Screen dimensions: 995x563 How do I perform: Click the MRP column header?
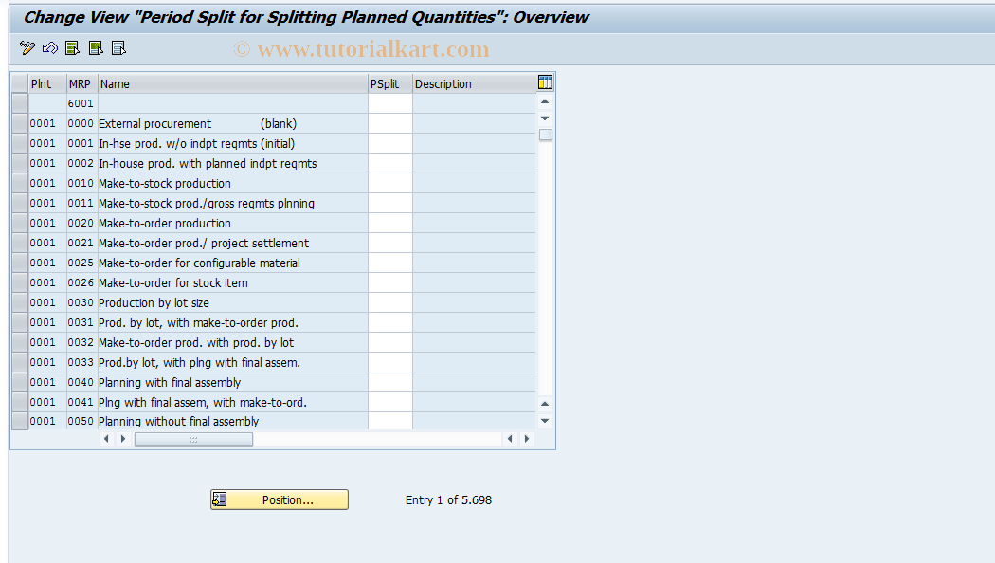click(x=81, y=83)
